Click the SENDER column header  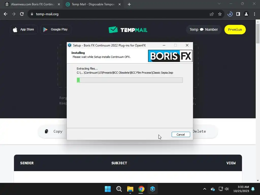27,163
